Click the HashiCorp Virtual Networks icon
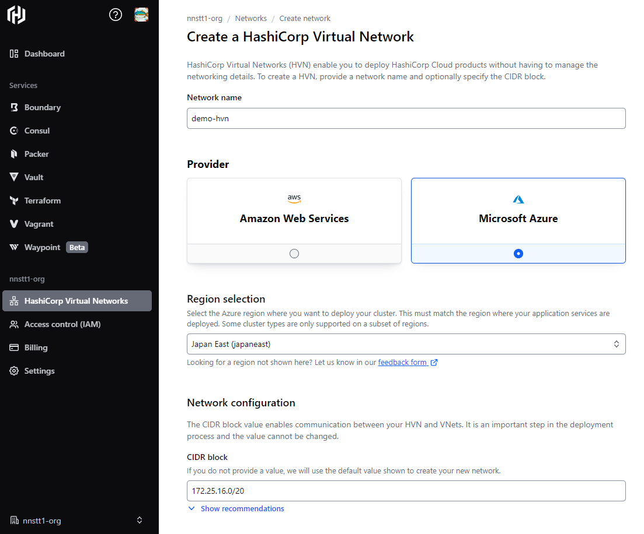 (14, 301)
